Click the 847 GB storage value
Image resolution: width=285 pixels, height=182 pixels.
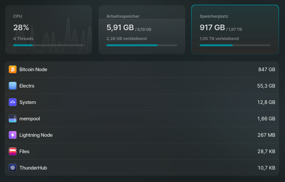tap(267, 70)
